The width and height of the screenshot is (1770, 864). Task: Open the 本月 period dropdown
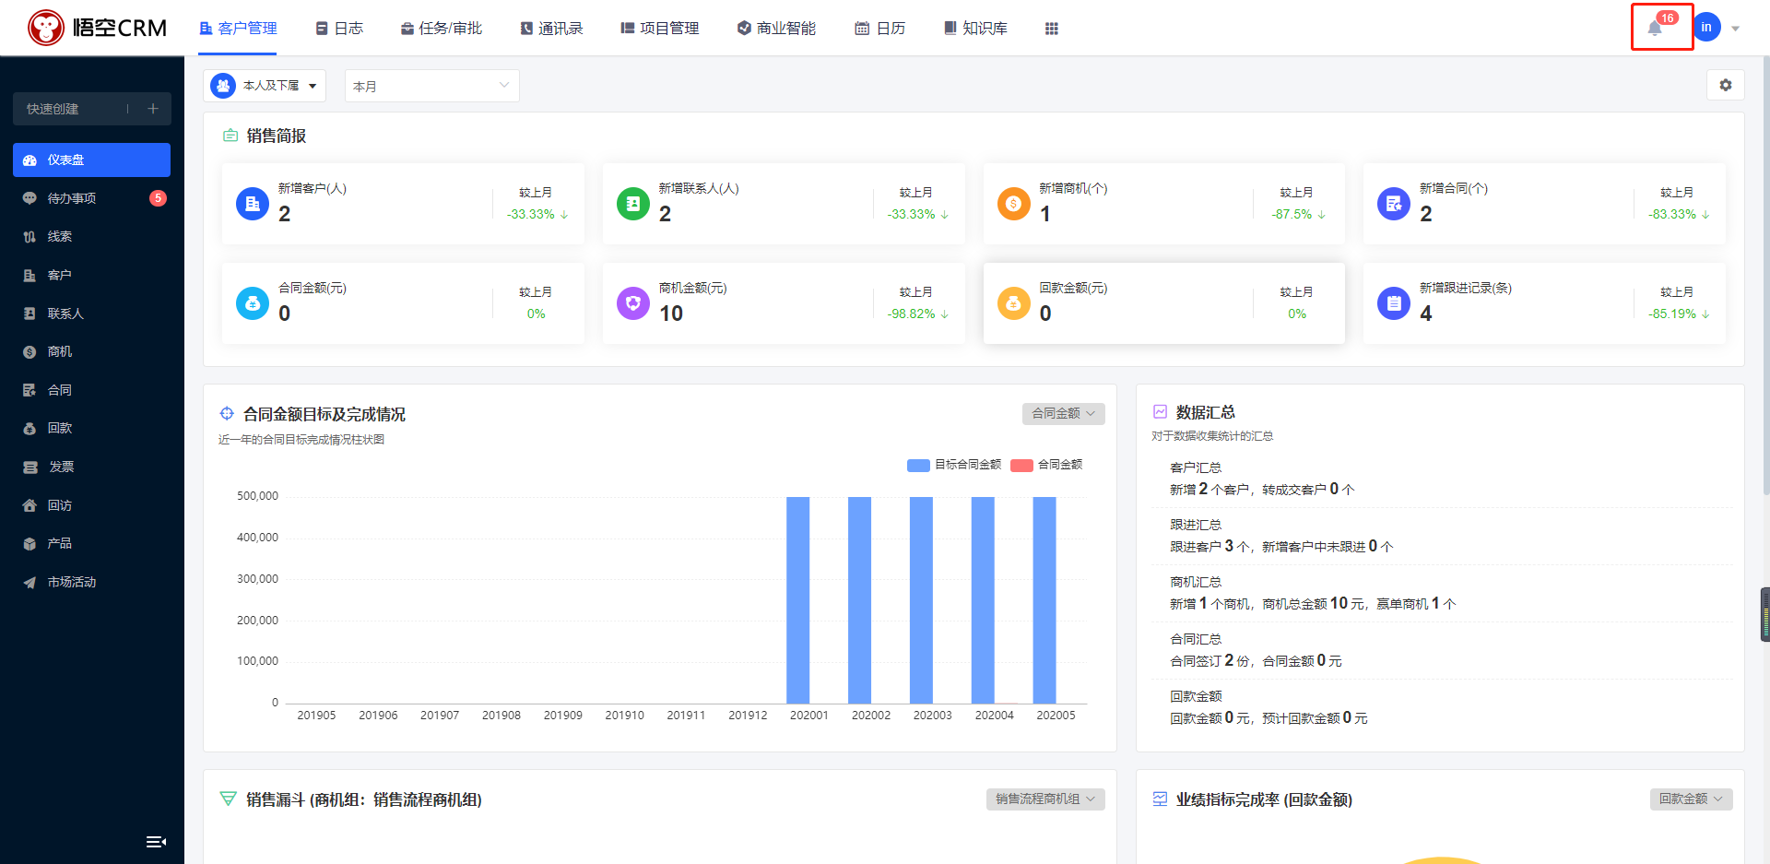click(431, 86)
